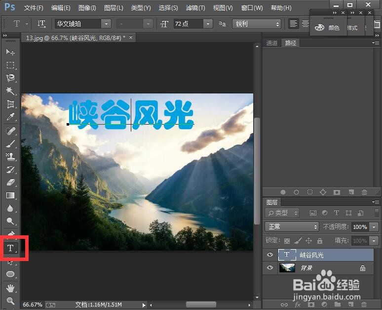Image resolution: width=382 pixels, height=310 pixels.
Task: Click the status bar info arrow
Action: point(144,305)
